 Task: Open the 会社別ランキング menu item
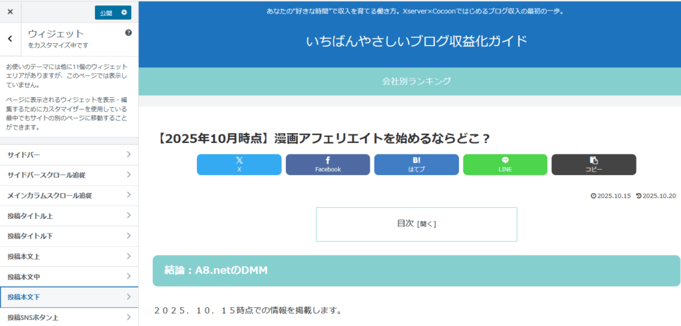tap(416, 81)
